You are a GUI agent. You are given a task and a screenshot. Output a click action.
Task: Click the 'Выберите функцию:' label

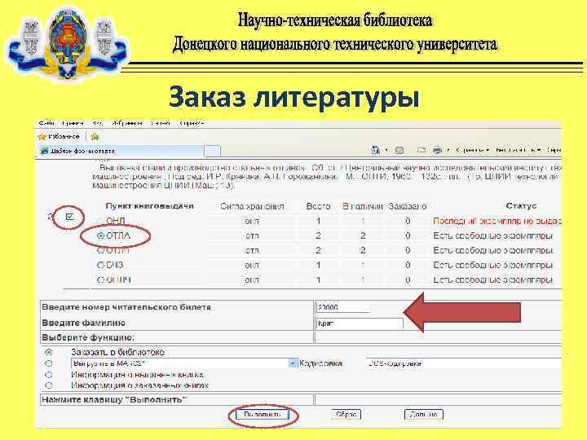[x=88, y=337]
